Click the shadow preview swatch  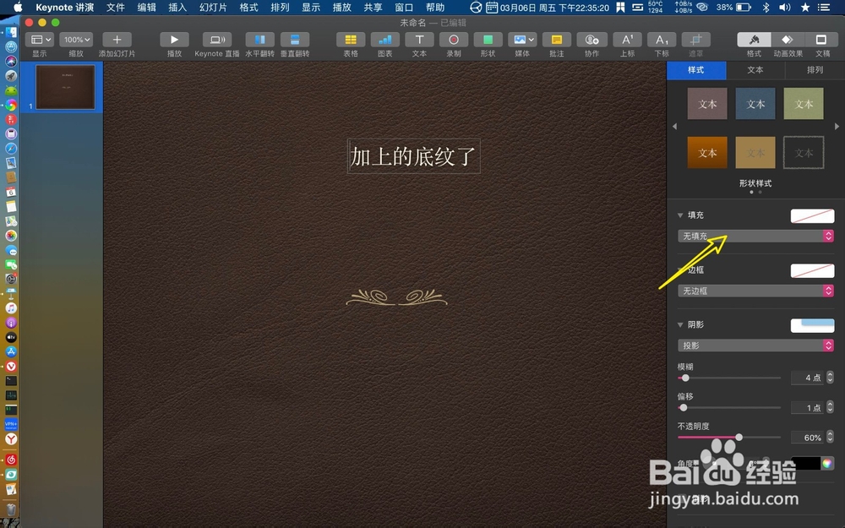point(812,325)
